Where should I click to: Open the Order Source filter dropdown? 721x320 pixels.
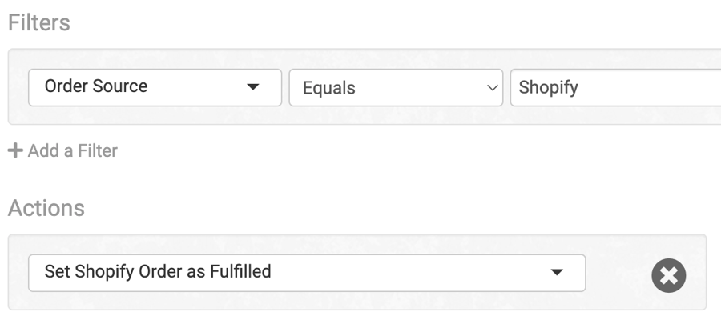[155, 88]
